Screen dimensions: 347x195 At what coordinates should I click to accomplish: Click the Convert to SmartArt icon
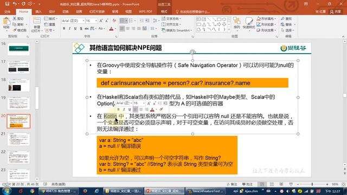(164, 30)
